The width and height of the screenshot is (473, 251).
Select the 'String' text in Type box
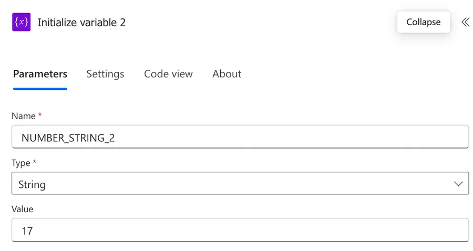[32, 184]
